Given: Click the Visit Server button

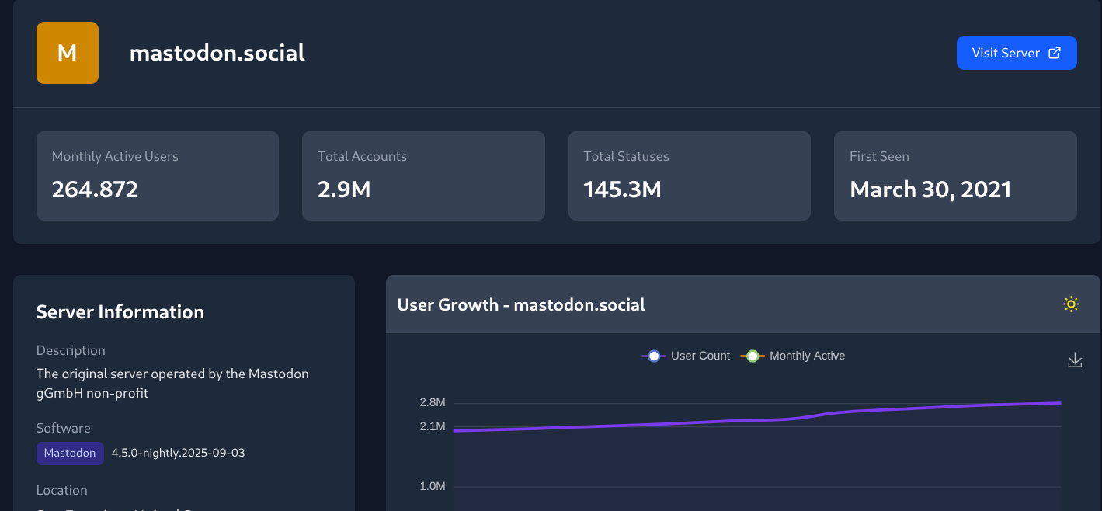Looking at the screenshot, I should (x=1017, y=53).
